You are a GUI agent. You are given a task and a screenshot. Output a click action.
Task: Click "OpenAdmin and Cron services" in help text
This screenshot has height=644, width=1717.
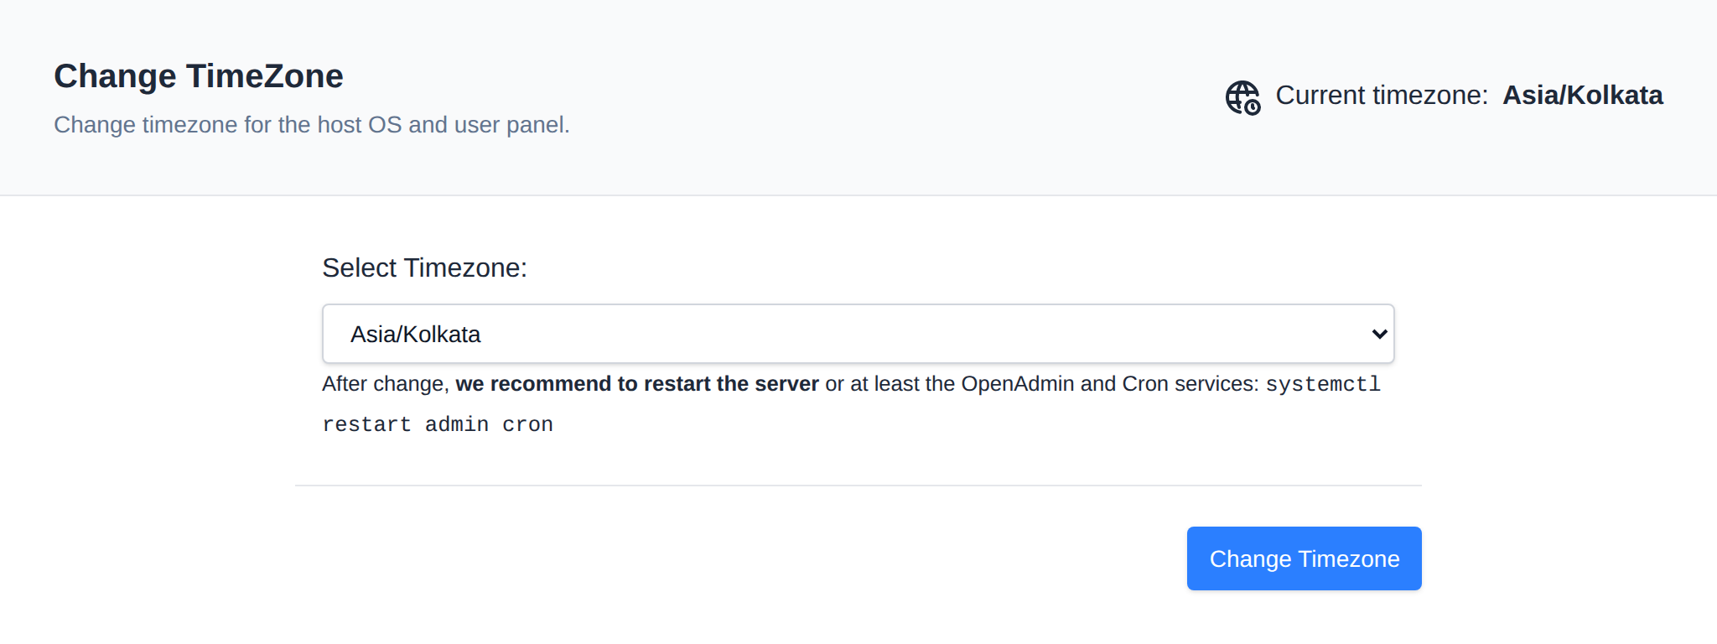pyautogui.click(x=1110, y=384)
